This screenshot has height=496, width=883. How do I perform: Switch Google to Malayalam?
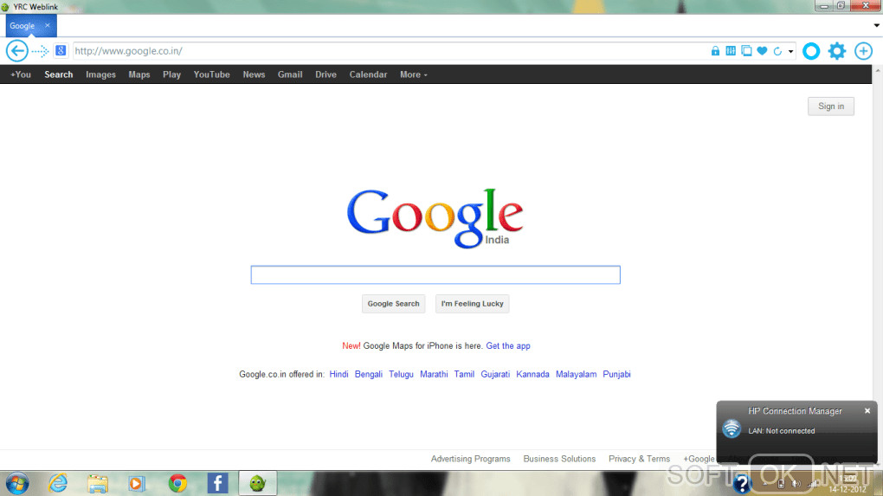pos(576,374)
